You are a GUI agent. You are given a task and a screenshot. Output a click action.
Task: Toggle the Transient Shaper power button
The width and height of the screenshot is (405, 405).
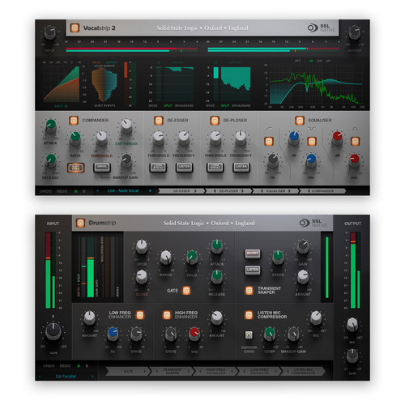(x=249, y=290)
